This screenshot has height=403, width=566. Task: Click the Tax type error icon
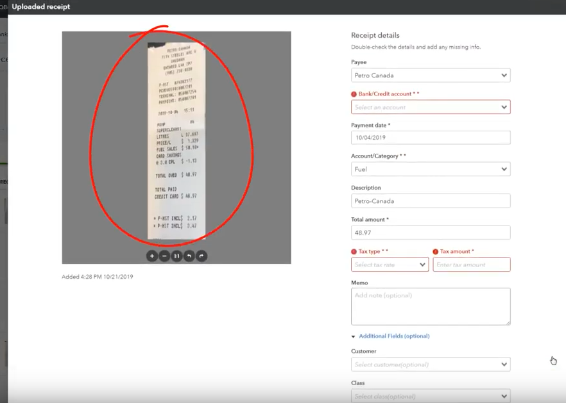coord(354,252)
